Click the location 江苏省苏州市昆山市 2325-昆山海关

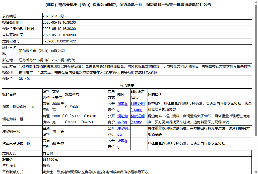coord(47,60)
